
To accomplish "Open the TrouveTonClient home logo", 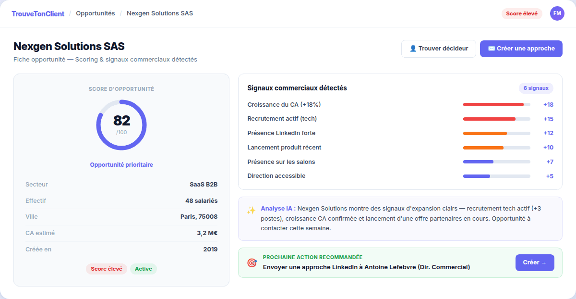I will click(x=38, y=13).
